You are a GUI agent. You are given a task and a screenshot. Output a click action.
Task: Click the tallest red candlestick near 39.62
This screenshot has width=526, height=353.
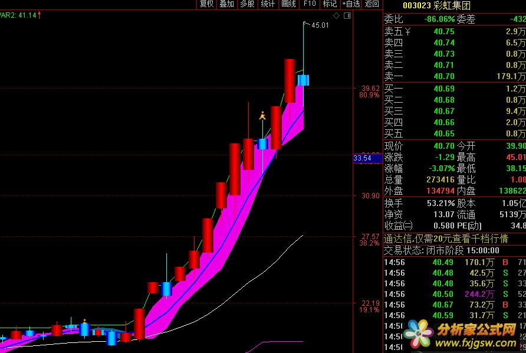[290, 81]
